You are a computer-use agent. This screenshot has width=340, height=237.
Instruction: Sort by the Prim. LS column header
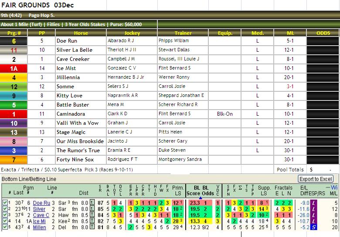coord(178,190)
